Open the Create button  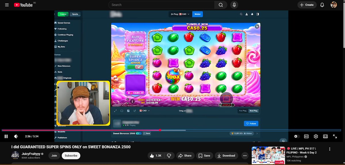click(307, 5)
